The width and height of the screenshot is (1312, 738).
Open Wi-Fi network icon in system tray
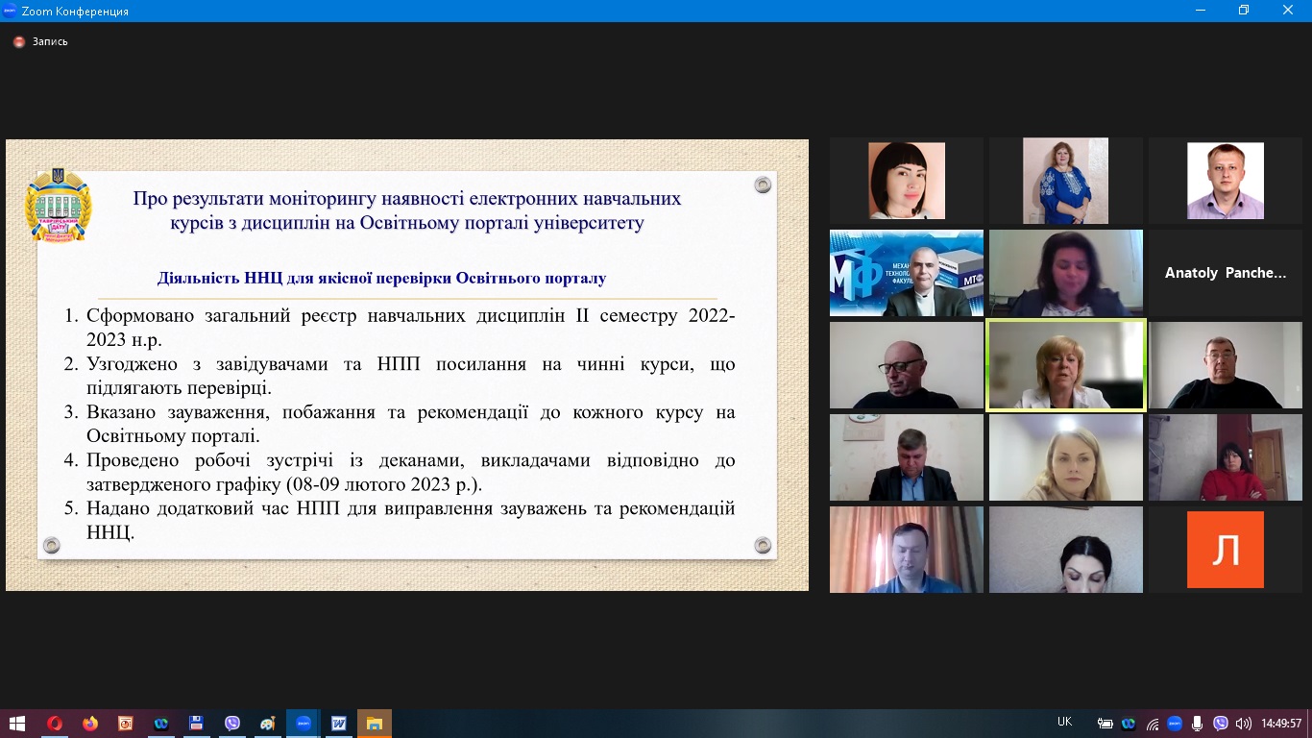pos(1152,724)
